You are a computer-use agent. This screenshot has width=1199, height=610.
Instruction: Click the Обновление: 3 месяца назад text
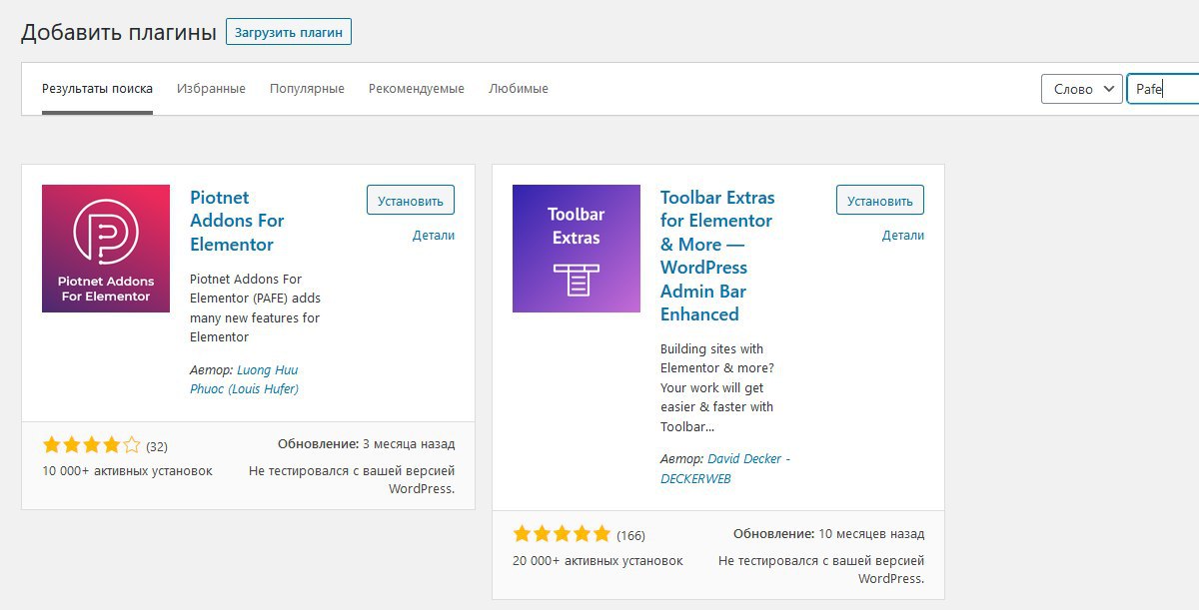(x=366, y=444)
